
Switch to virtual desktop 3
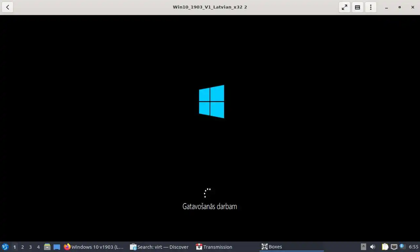click(30, 247)
